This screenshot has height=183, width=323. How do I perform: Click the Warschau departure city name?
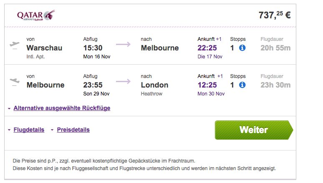44,48
